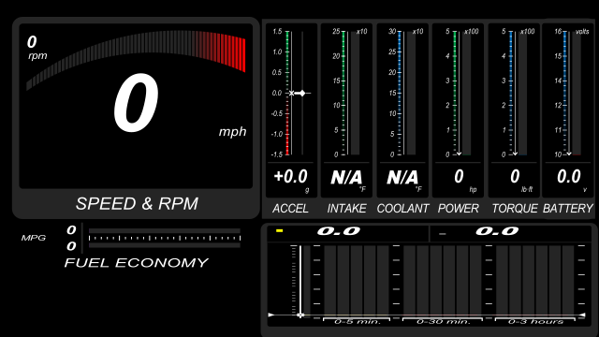599x337 pixels.
Task: Select the 0-5 min. time range
Action: pyautogui.click(x=357, y=321)
